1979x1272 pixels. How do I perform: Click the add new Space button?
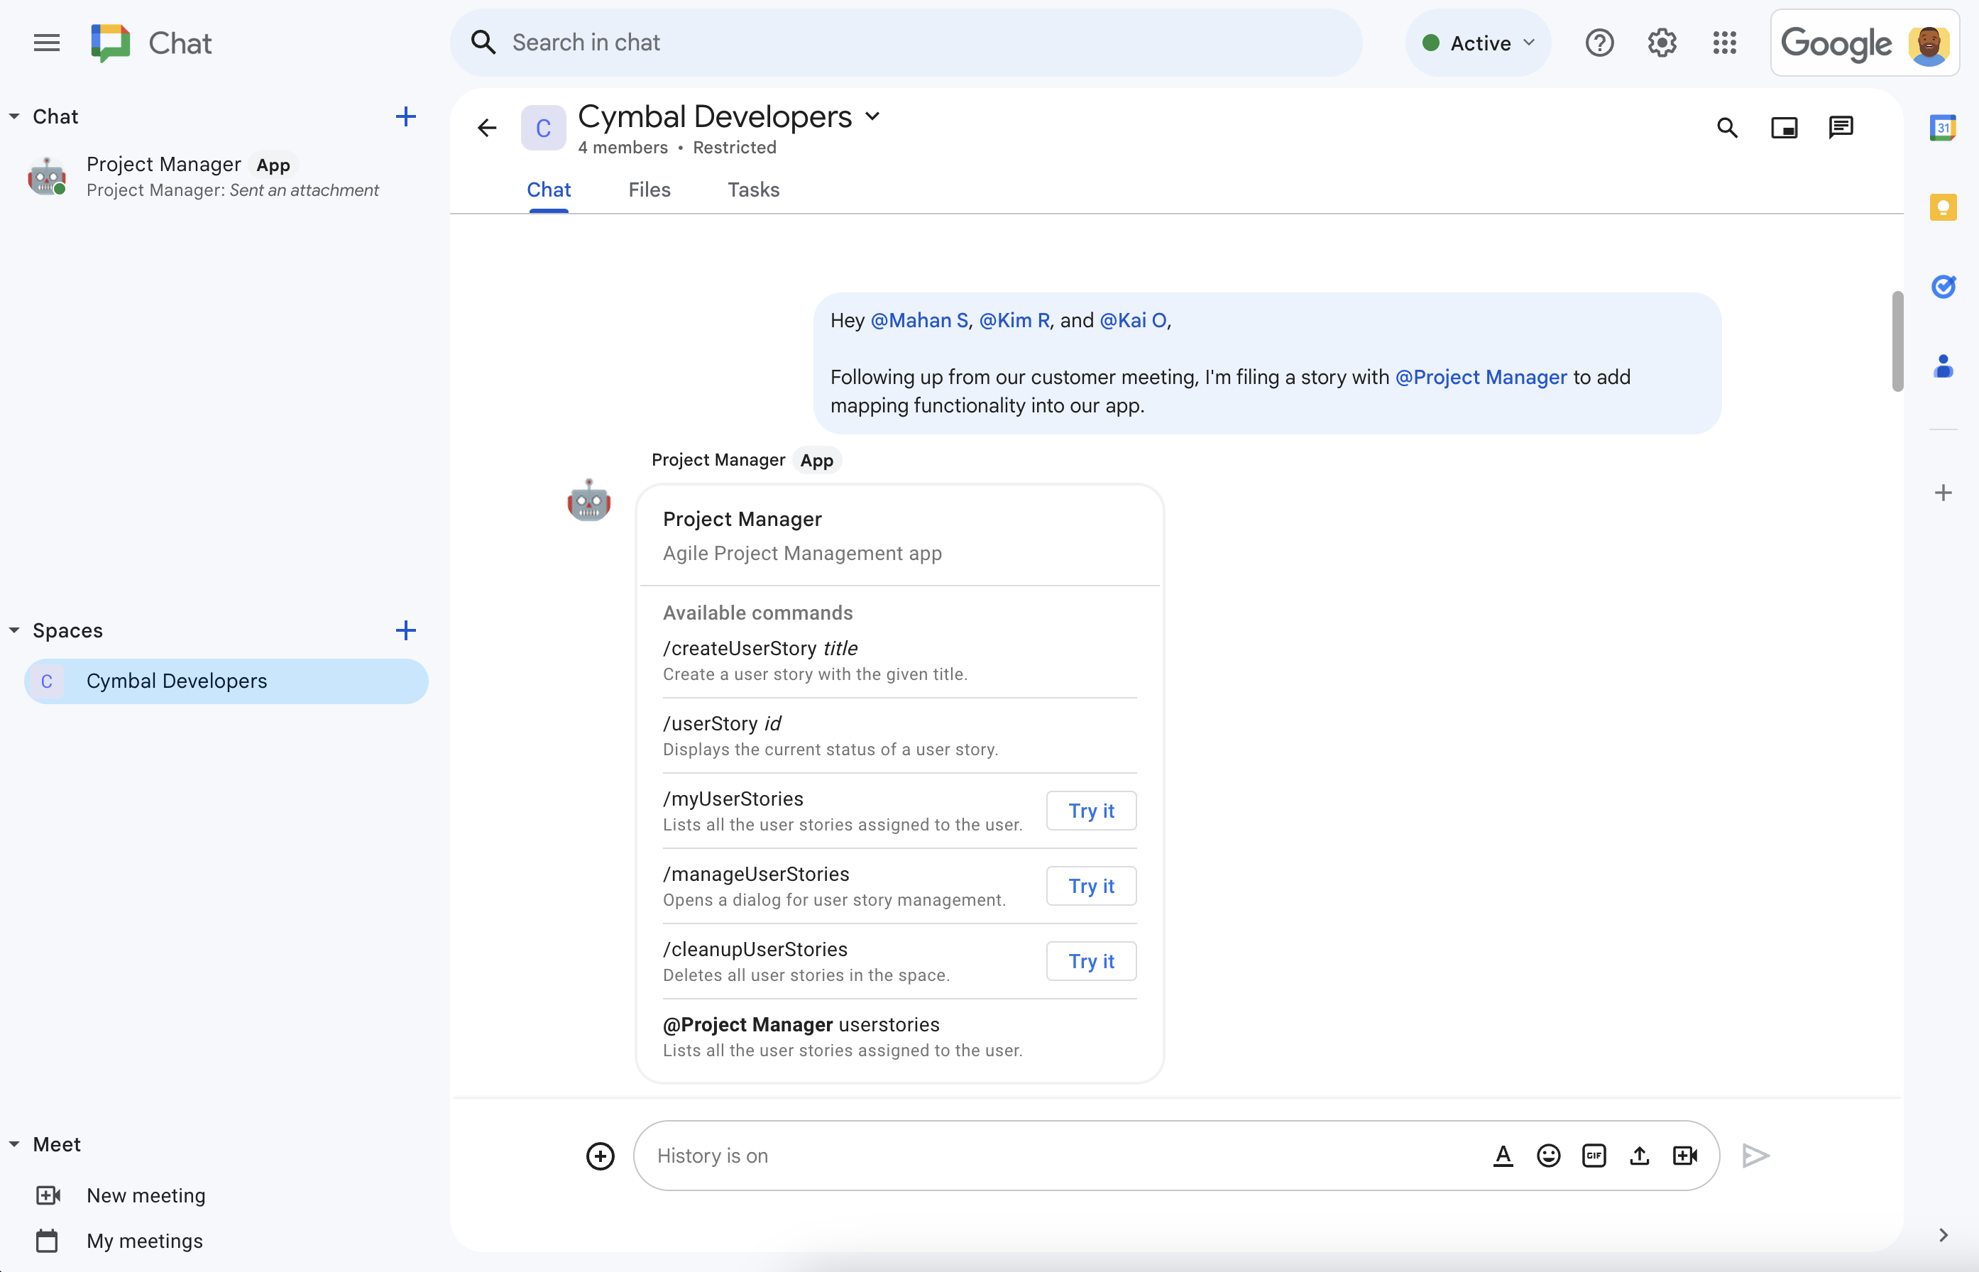405,630
